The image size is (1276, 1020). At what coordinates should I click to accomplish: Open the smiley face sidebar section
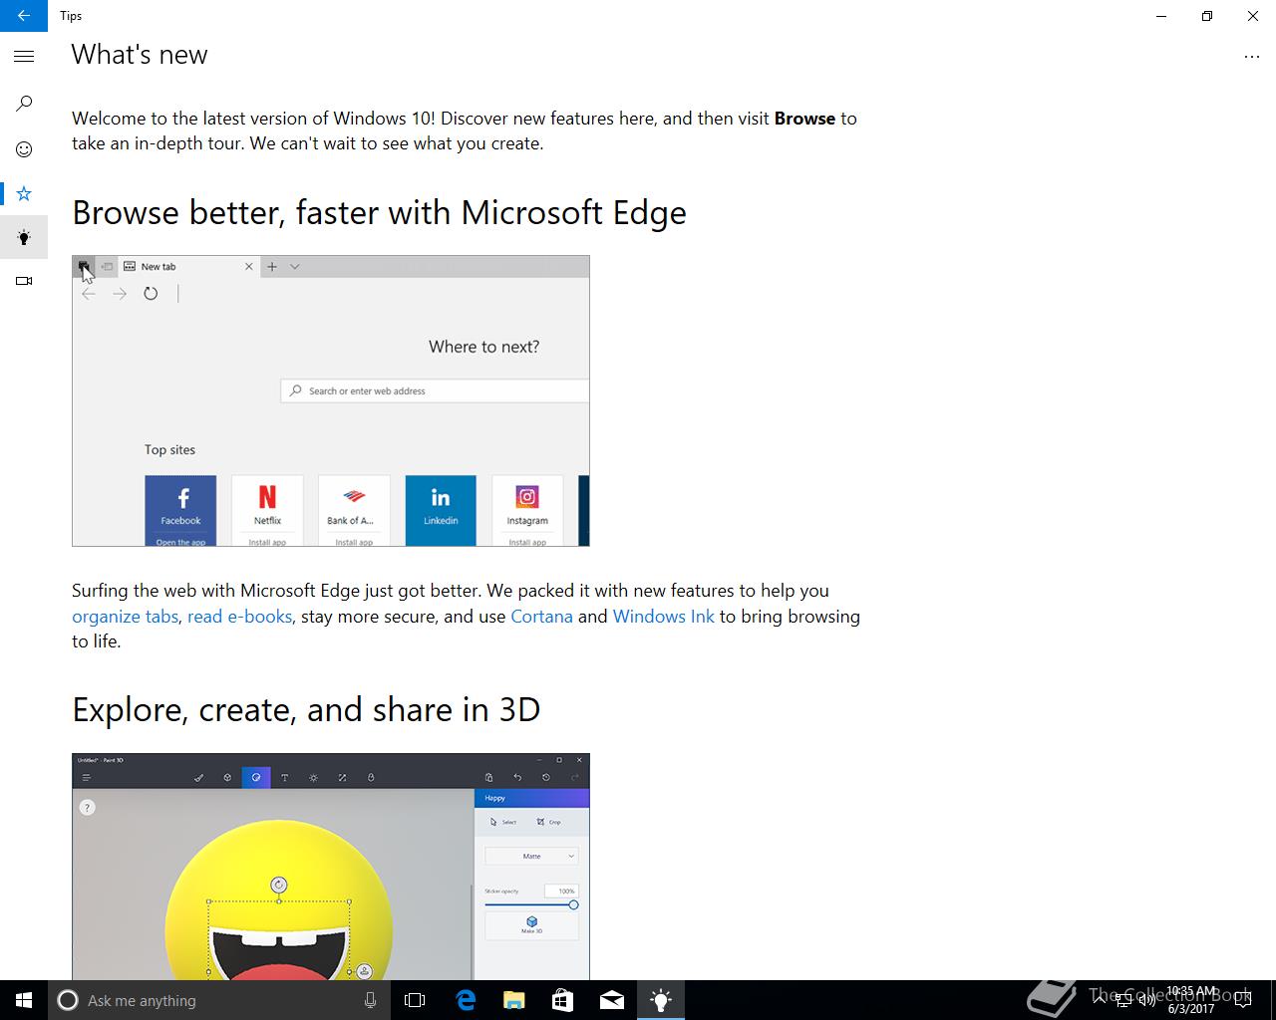(x=24, y=149)
